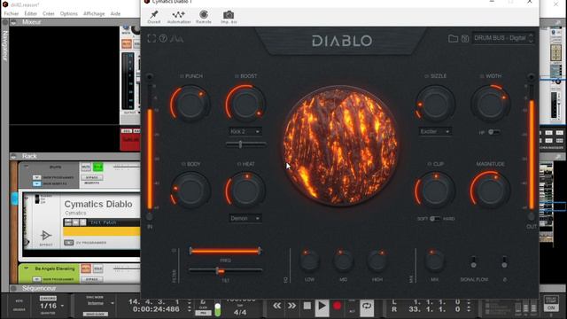Open the Créer menu
Image resolution: width=567 pixels, height=319 pixels.
pos(49,14)
